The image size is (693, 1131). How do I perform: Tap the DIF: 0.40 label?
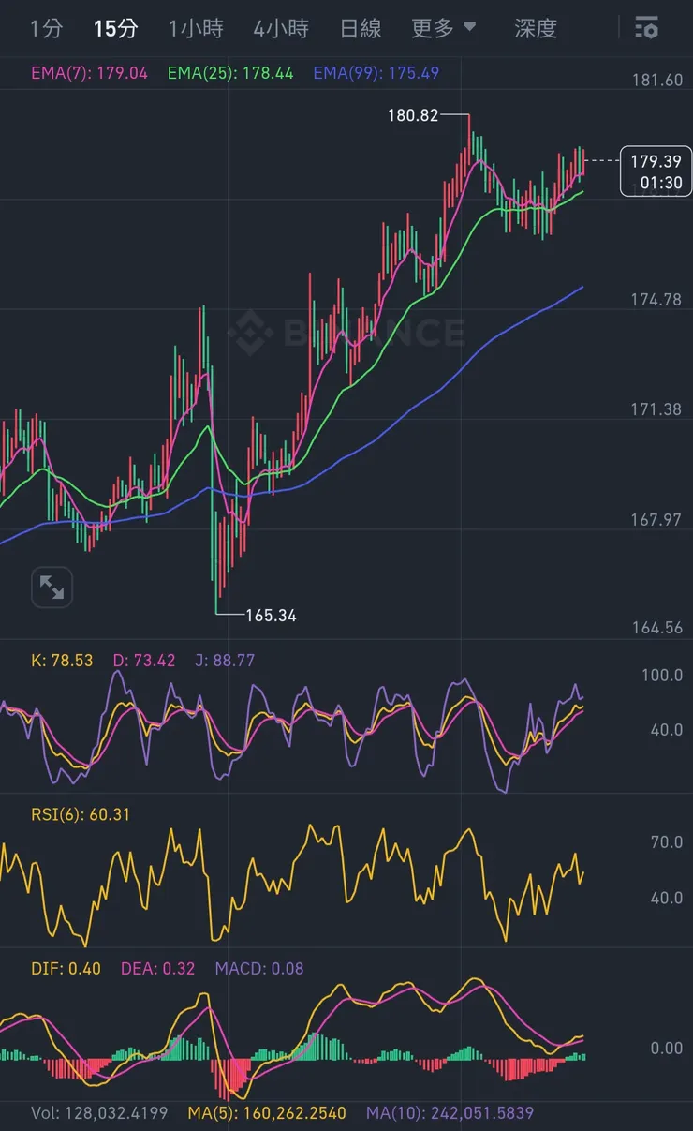pos(66,969)
